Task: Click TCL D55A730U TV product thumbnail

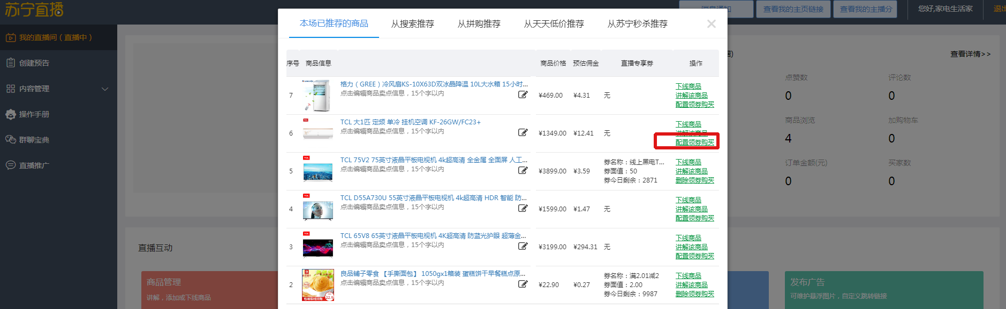Action: pos(318,209)
